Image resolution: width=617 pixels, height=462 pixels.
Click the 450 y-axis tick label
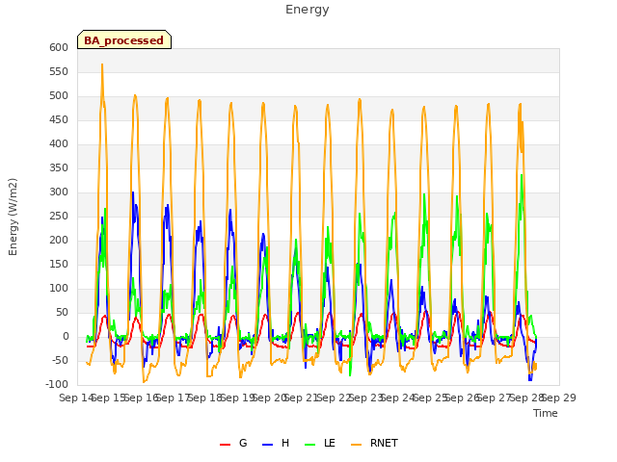coord(59,119)
